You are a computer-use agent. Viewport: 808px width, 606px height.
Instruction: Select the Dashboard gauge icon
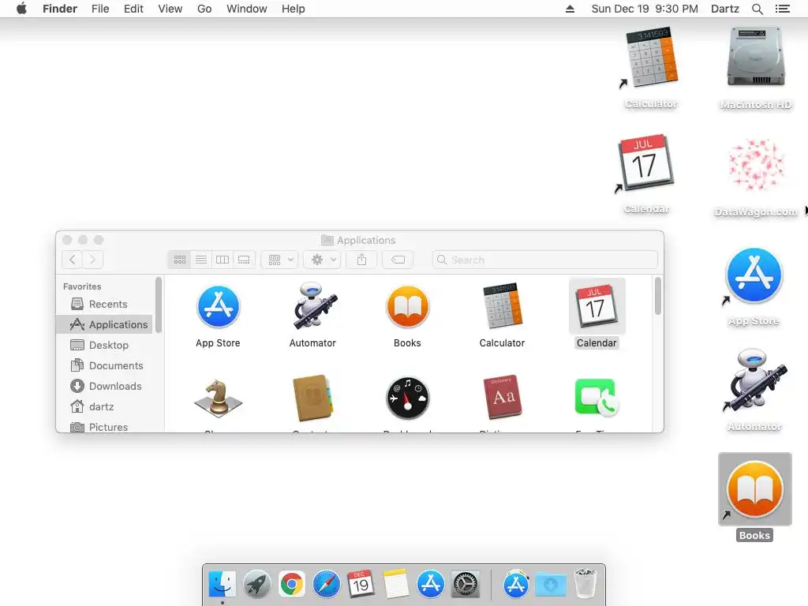tap(408, 398)
